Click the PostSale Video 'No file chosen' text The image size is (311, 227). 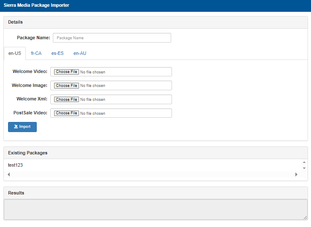coord(93,113)
